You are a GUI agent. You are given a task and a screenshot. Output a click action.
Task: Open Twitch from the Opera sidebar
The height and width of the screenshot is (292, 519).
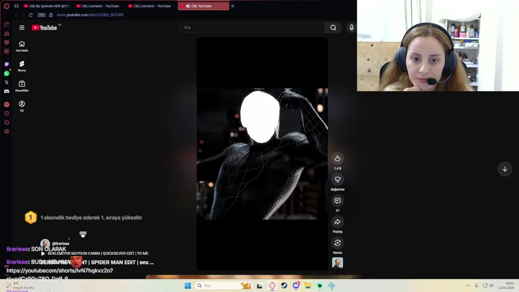coord(6,64)
